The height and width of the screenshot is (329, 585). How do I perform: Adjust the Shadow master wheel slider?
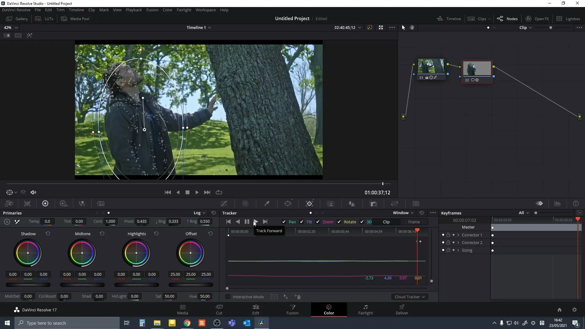pos(28,285)
